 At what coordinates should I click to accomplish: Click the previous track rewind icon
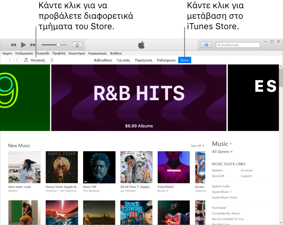point(13,45)
